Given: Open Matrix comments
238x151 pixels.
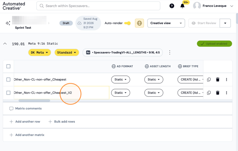Looking at the screenshot, I should point(25,108).
